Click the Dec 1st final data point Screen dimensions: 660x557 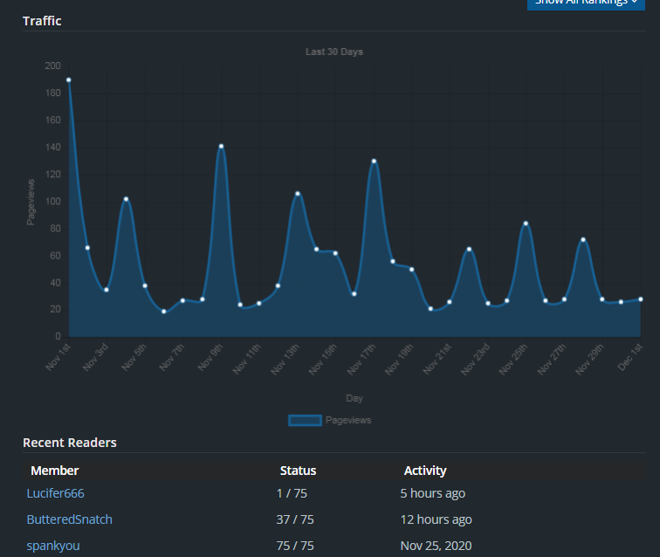click(x=640, y=299)
